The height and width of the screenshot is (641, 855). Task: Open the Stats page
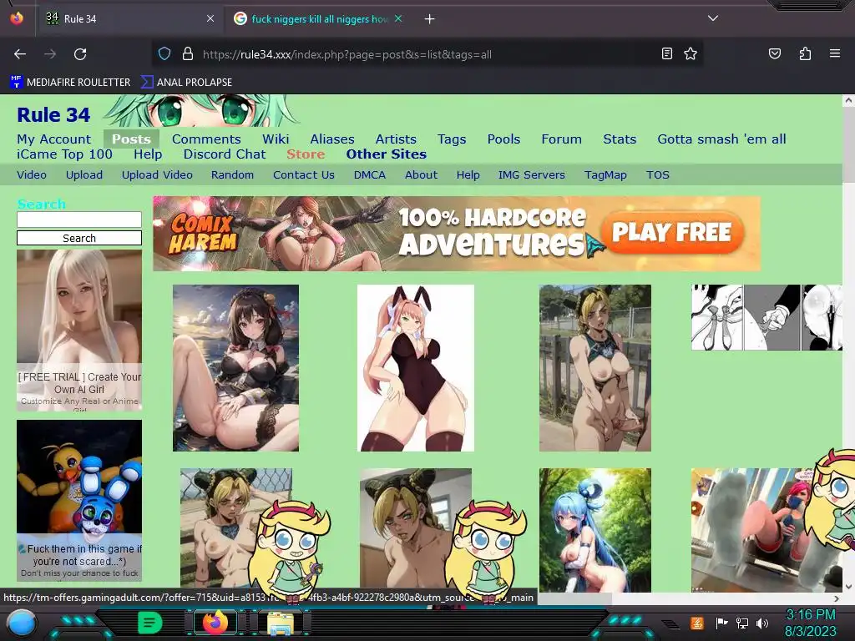coord(620,139)
